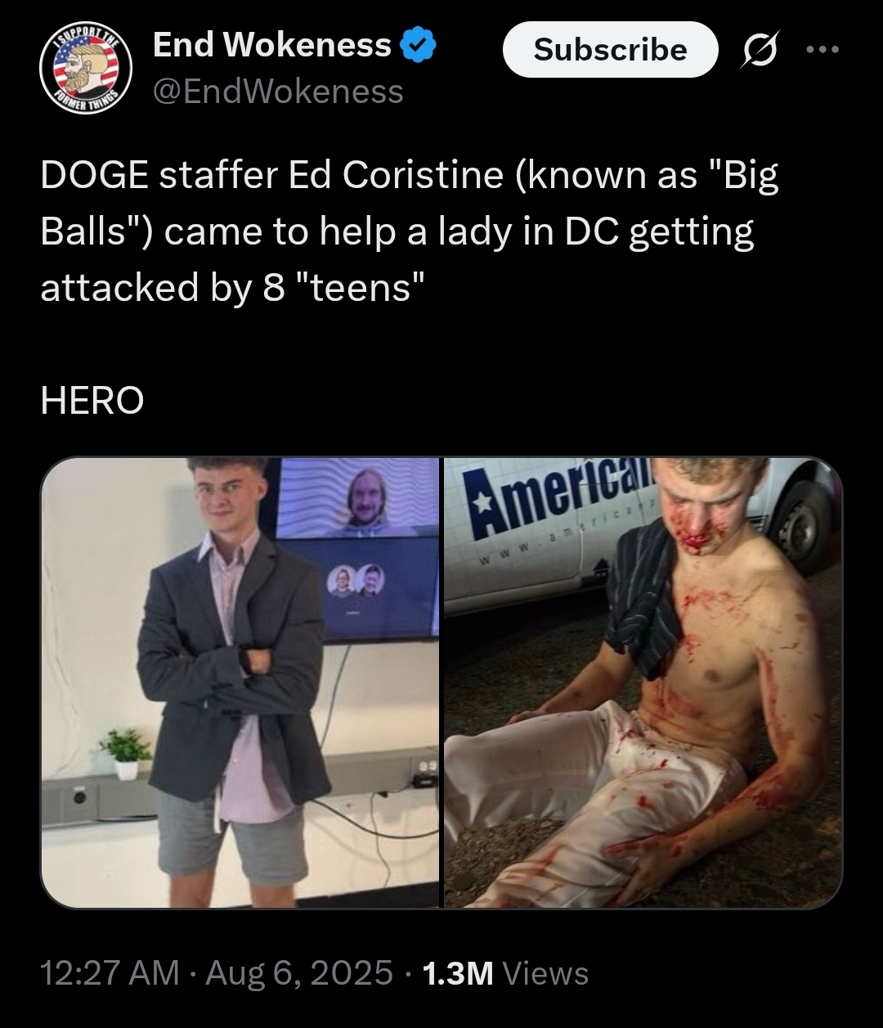Open the End Wokeness display name
This screenshot has height=1028, width=883.
tap(273, 45)
